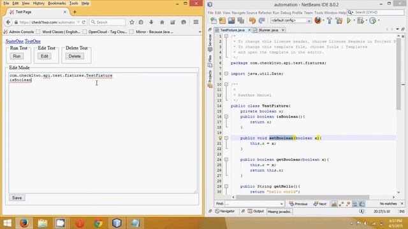Click Debug Project icon in NetBeans

click(360, 20)
